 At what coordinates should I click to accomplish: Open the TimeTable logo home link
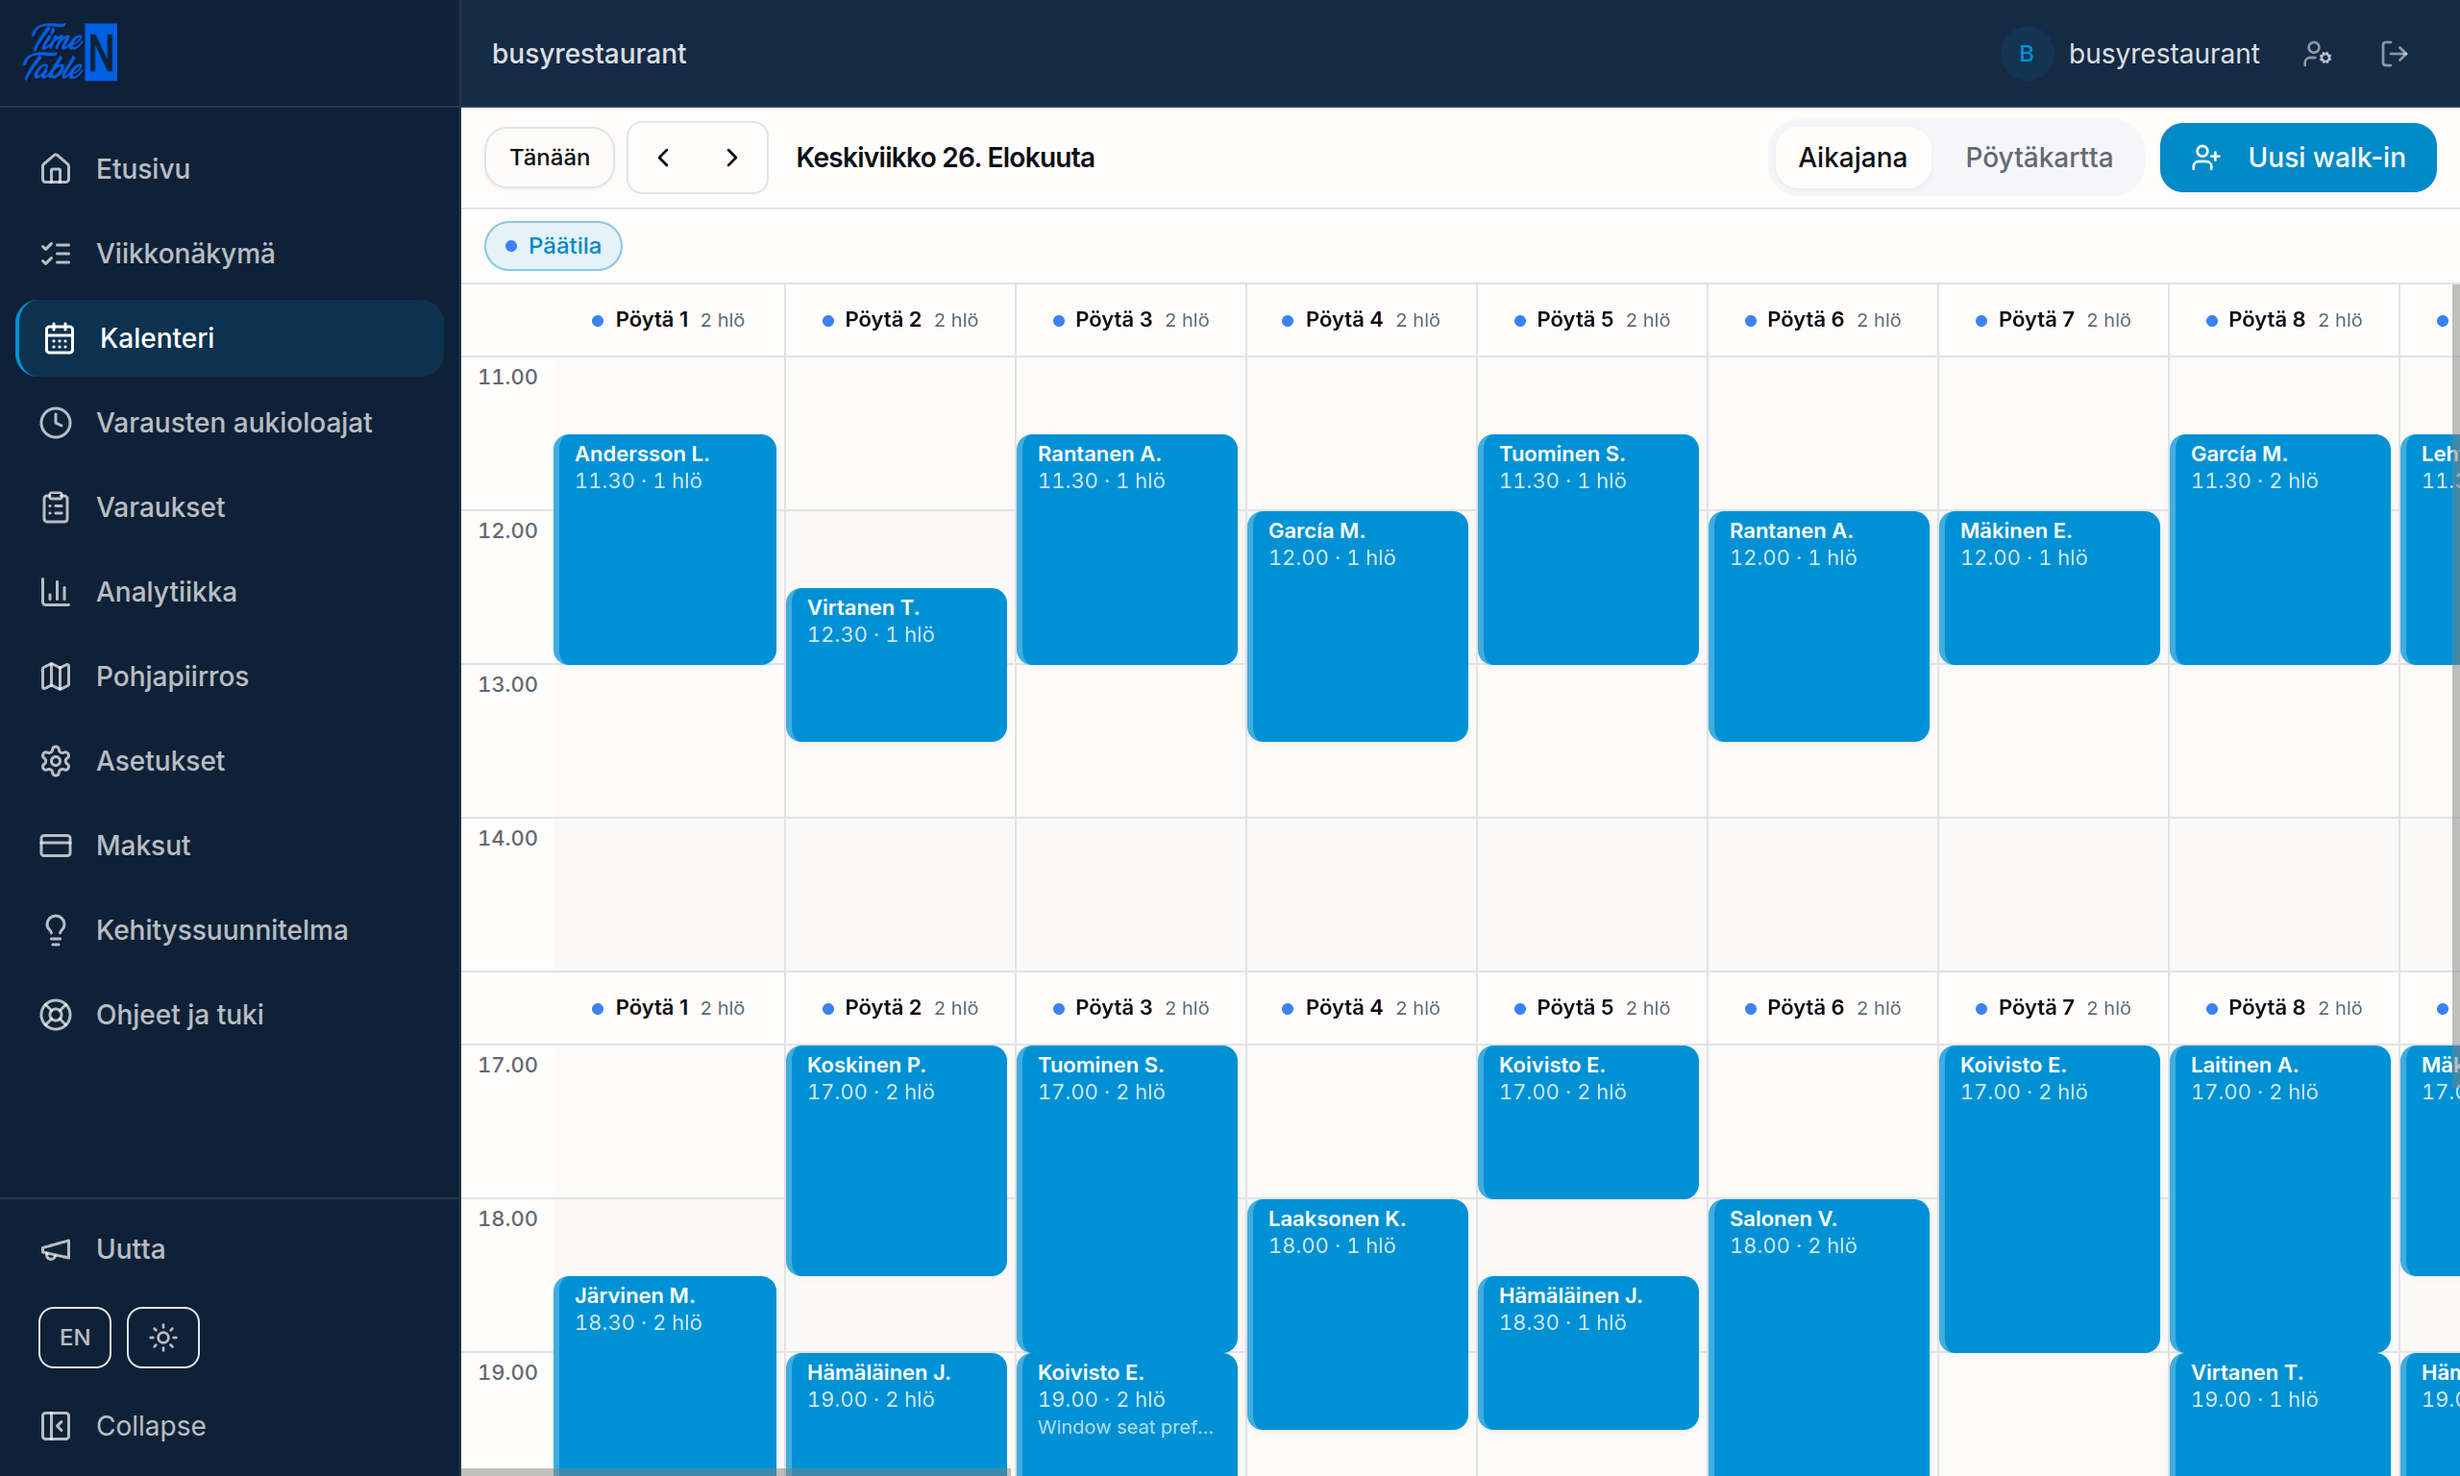coord(69,53)
